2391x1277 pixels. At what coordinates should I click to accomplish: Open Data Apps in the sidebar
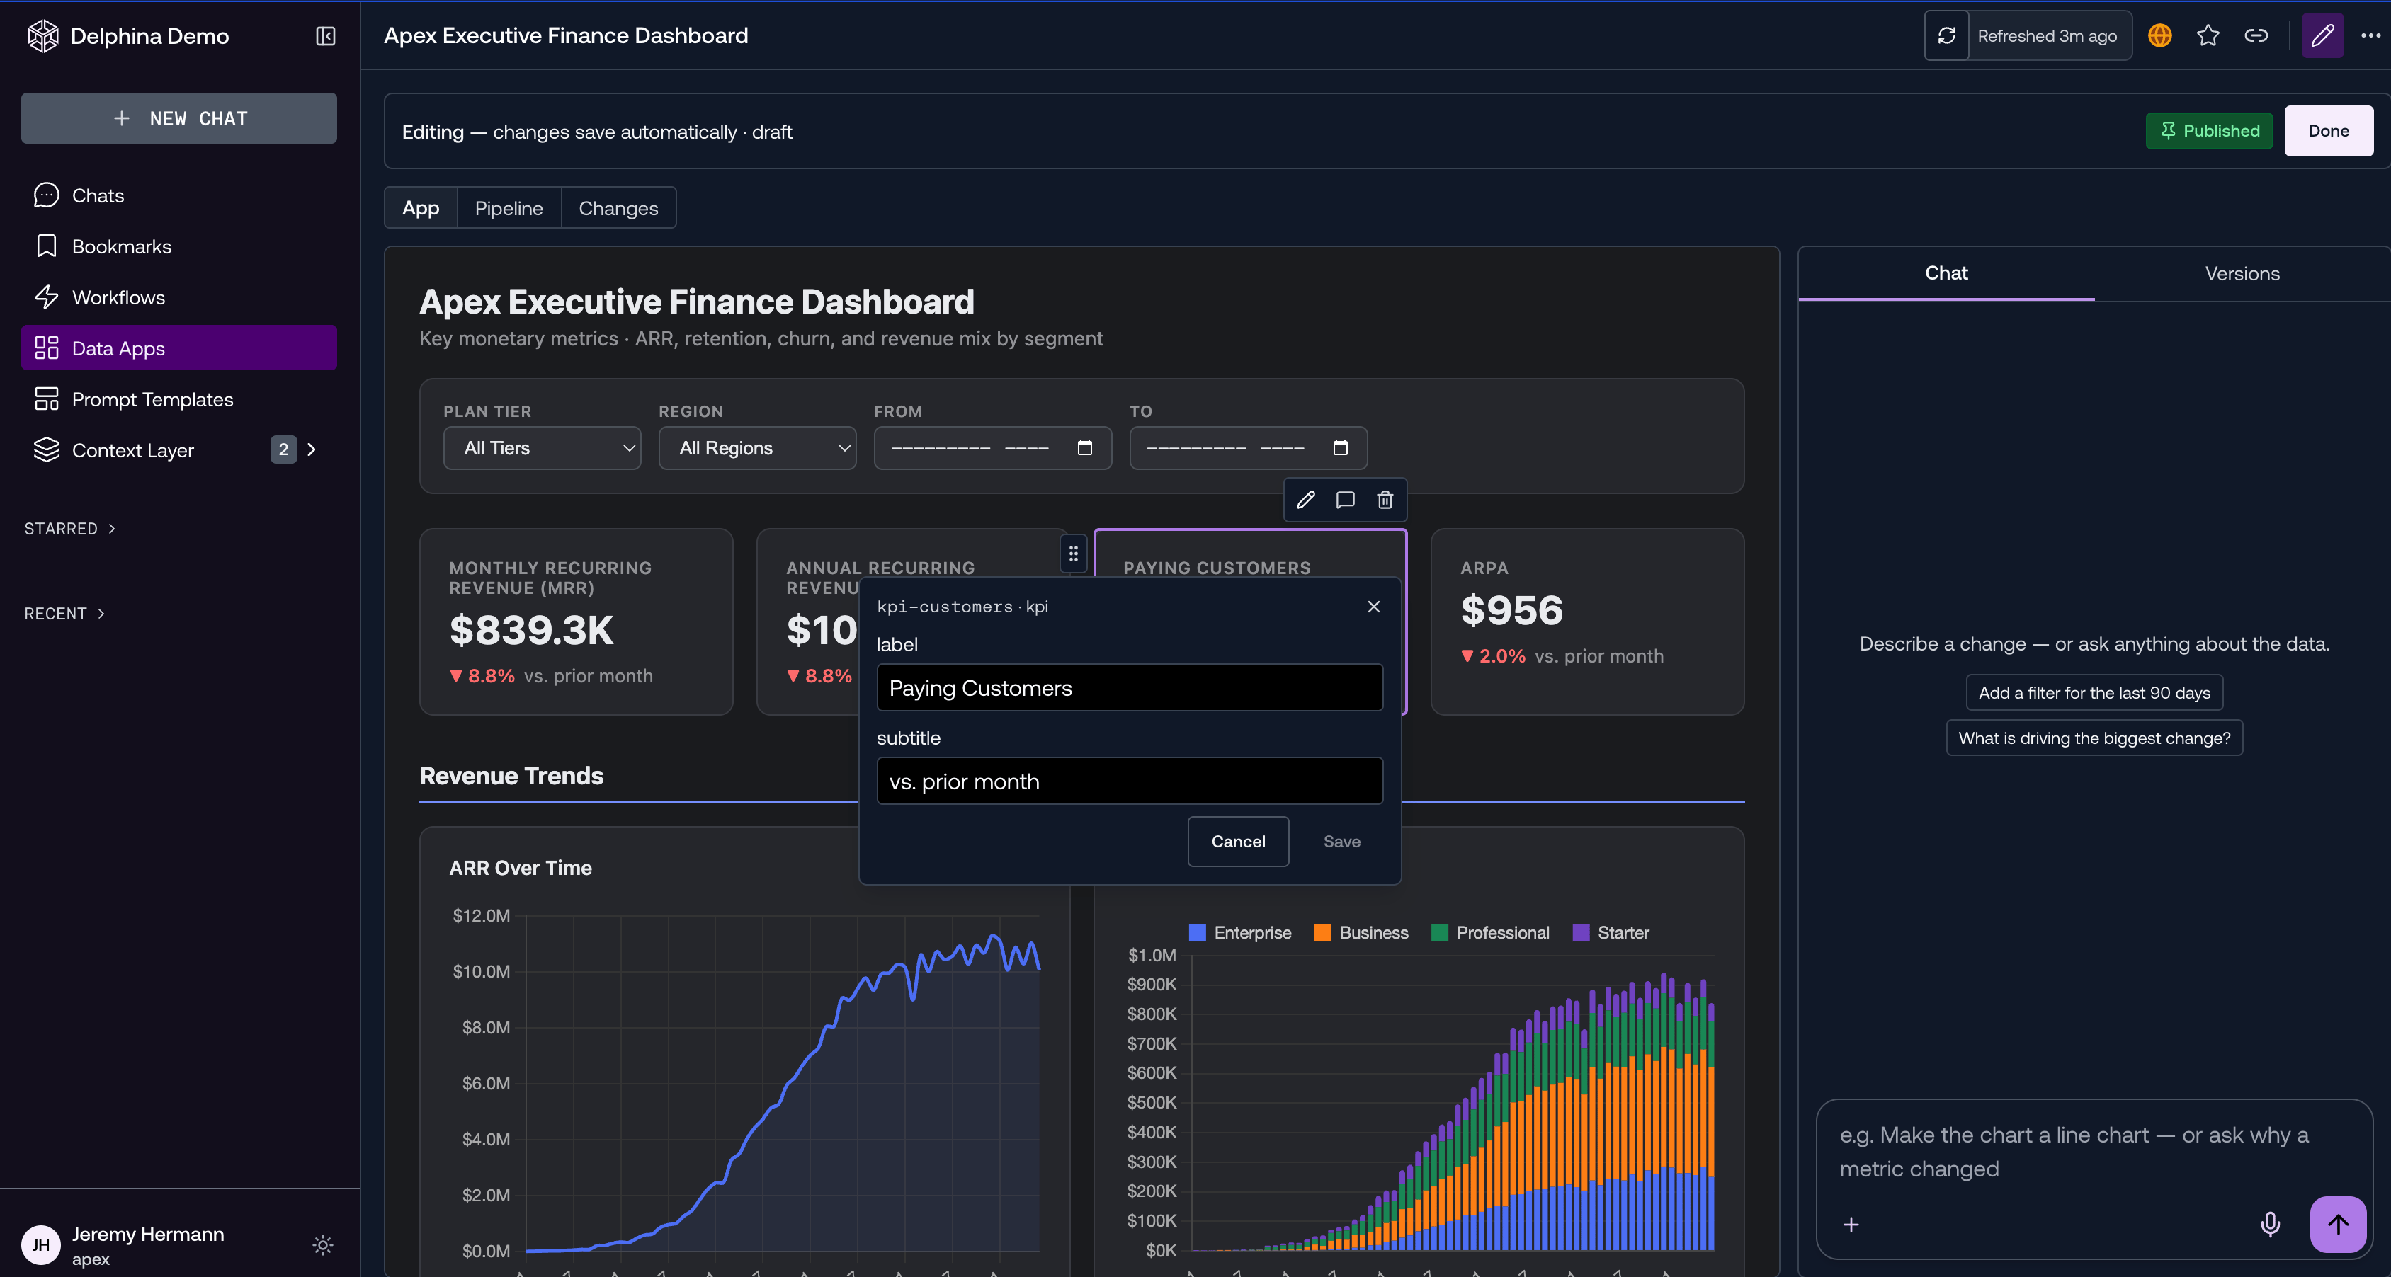(x=179, y=348)
